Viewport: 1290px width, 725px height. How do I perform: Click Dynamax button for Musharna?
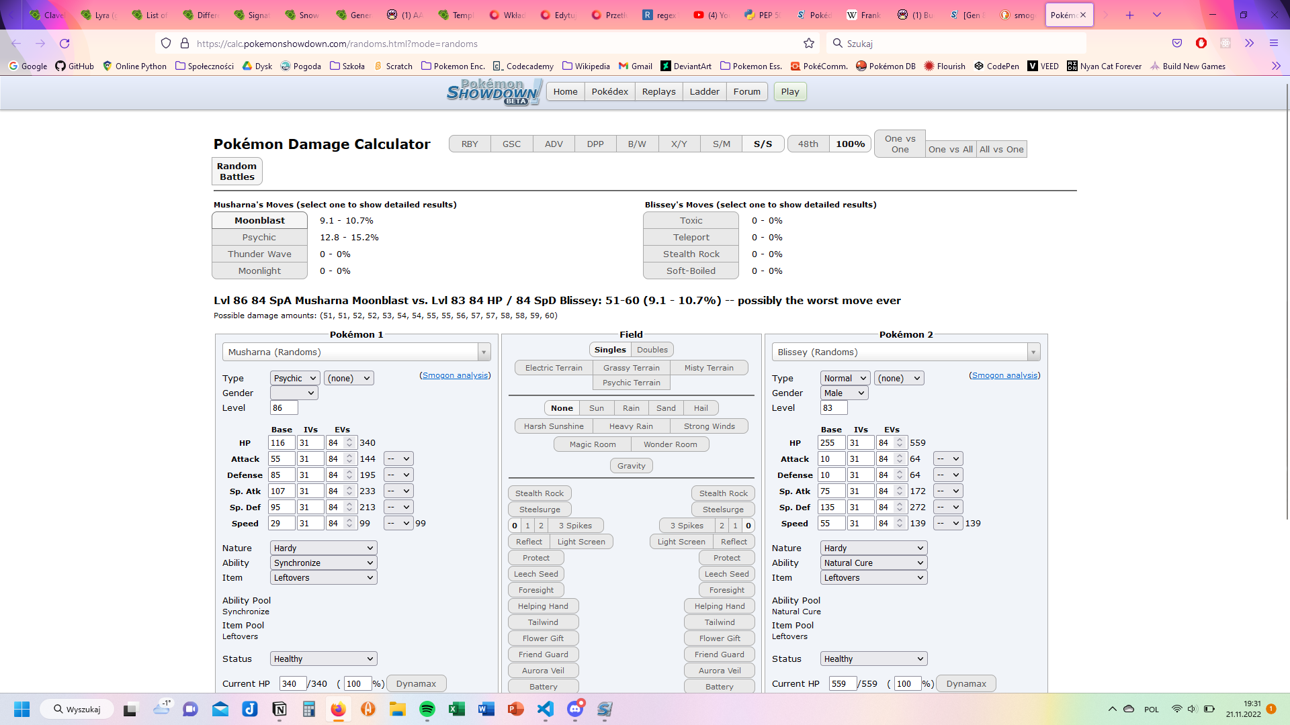pos(416,683)
